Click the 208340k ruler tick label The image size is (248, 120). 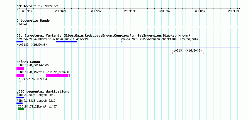61,11
